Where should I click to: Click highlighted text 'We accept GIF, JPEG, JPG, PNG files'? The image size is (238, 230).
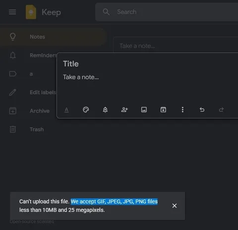114,201
